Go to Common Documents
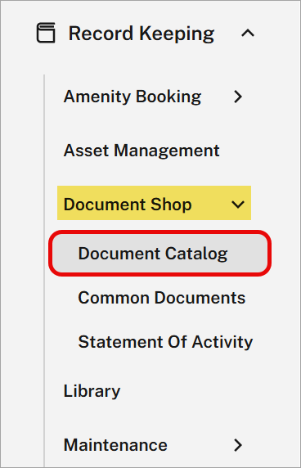This screenshot has width=301, height=468. click(162, 298)
